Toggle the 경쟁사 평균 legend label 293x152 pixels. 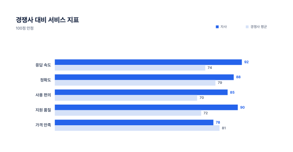coord(259,27)
